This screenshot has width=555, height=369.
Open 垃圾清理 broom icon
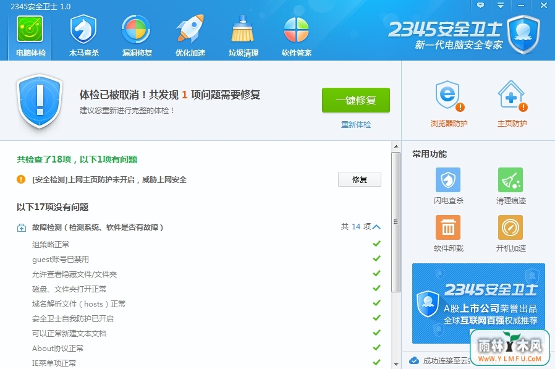(243, 30)
